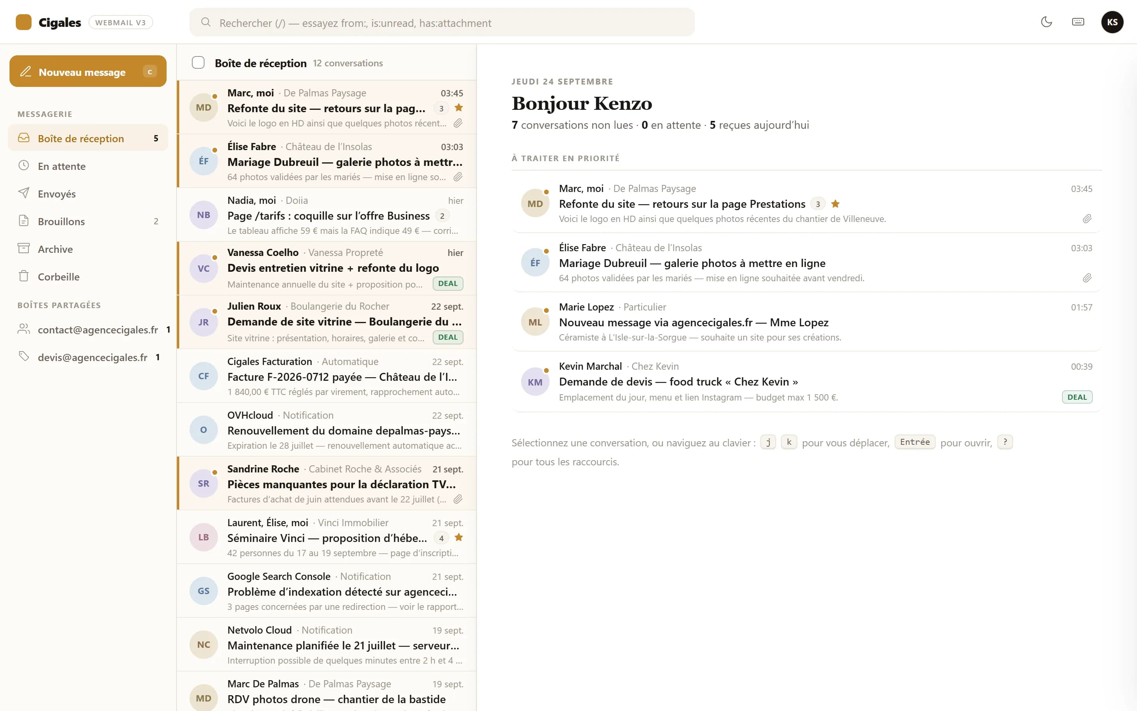Open the En attente folder
The height and width of the screenshot is (711, 1137).
[x=88, y=166]
